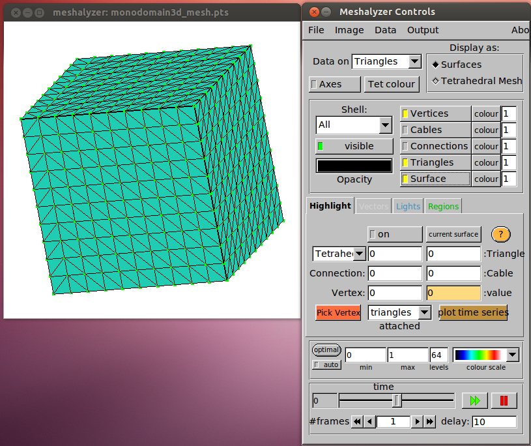Viewport: 531px width, 446px height.
Task: Toggle the Vertices display button
Action: (435, 113)
